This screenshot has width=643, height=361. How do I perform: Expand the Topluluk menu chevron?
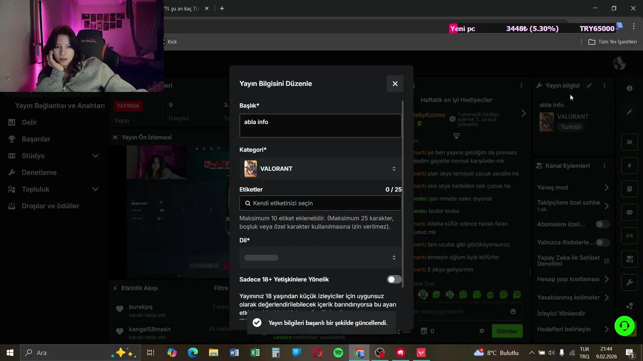point(95,190)
